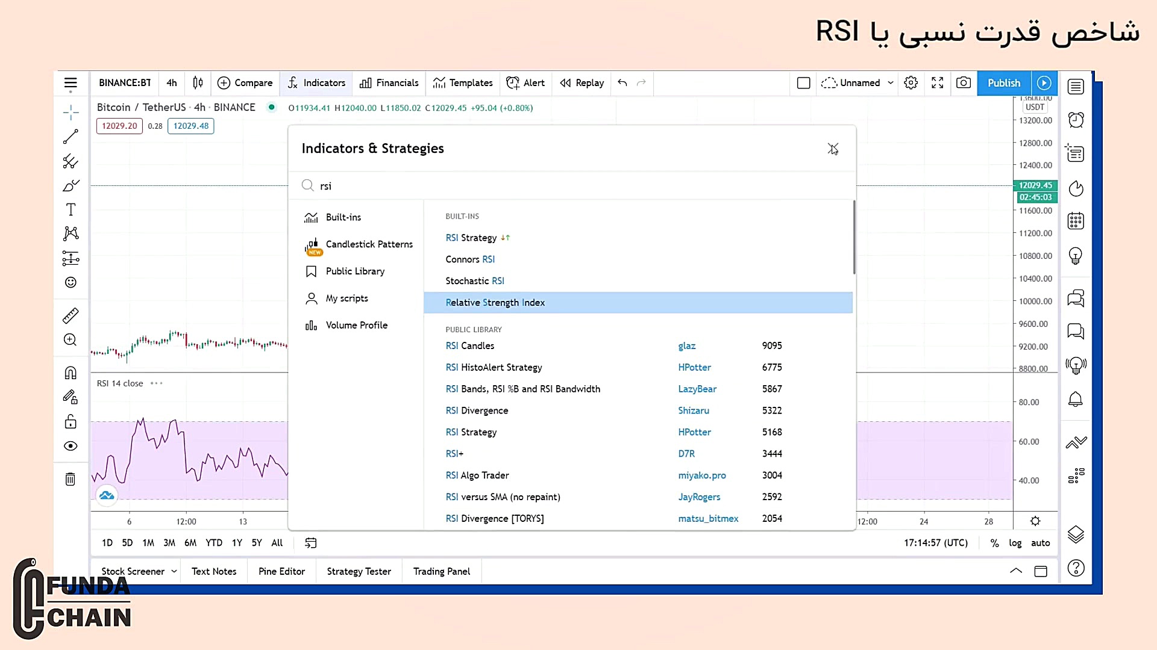
Task: Expand the Unnamed layout dropdown arrow
Action: click(891, 83)
